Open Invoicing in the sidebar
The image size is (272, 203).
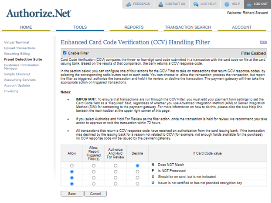point(11,91)
